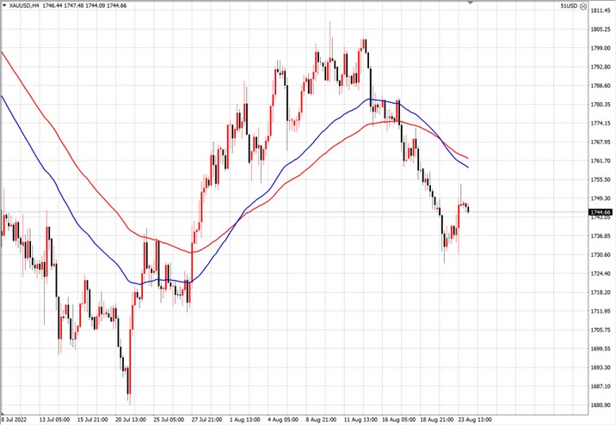
Task: Click the 11 Aug 13:00 time label
Action: [x=361, y=420]
